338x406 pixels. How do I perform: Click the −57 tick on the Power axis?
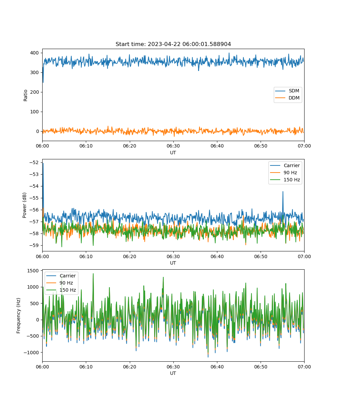click(35, 222)
